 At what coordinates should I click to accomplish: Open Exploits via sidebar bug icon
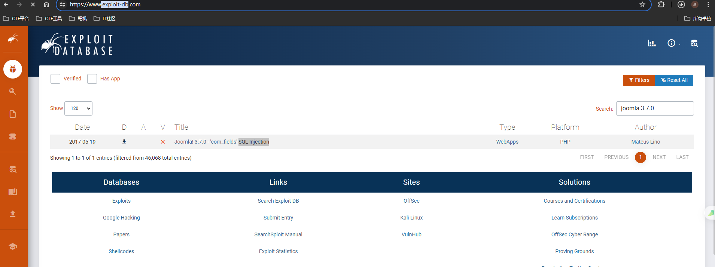[13, 69]
